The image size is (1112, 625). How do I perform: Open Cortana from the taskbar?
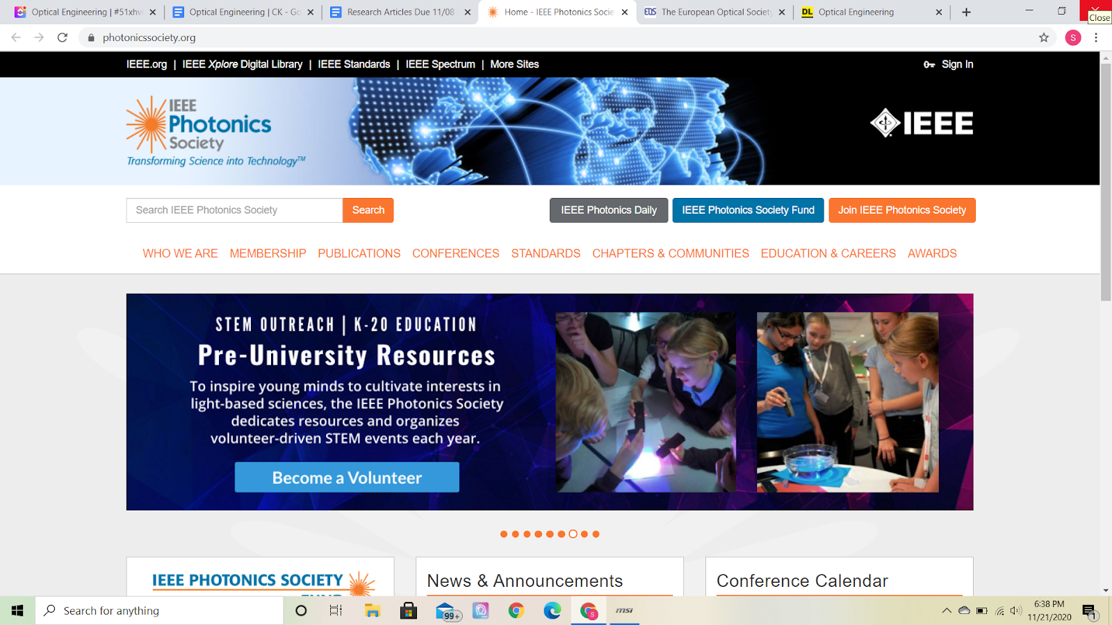301,610
